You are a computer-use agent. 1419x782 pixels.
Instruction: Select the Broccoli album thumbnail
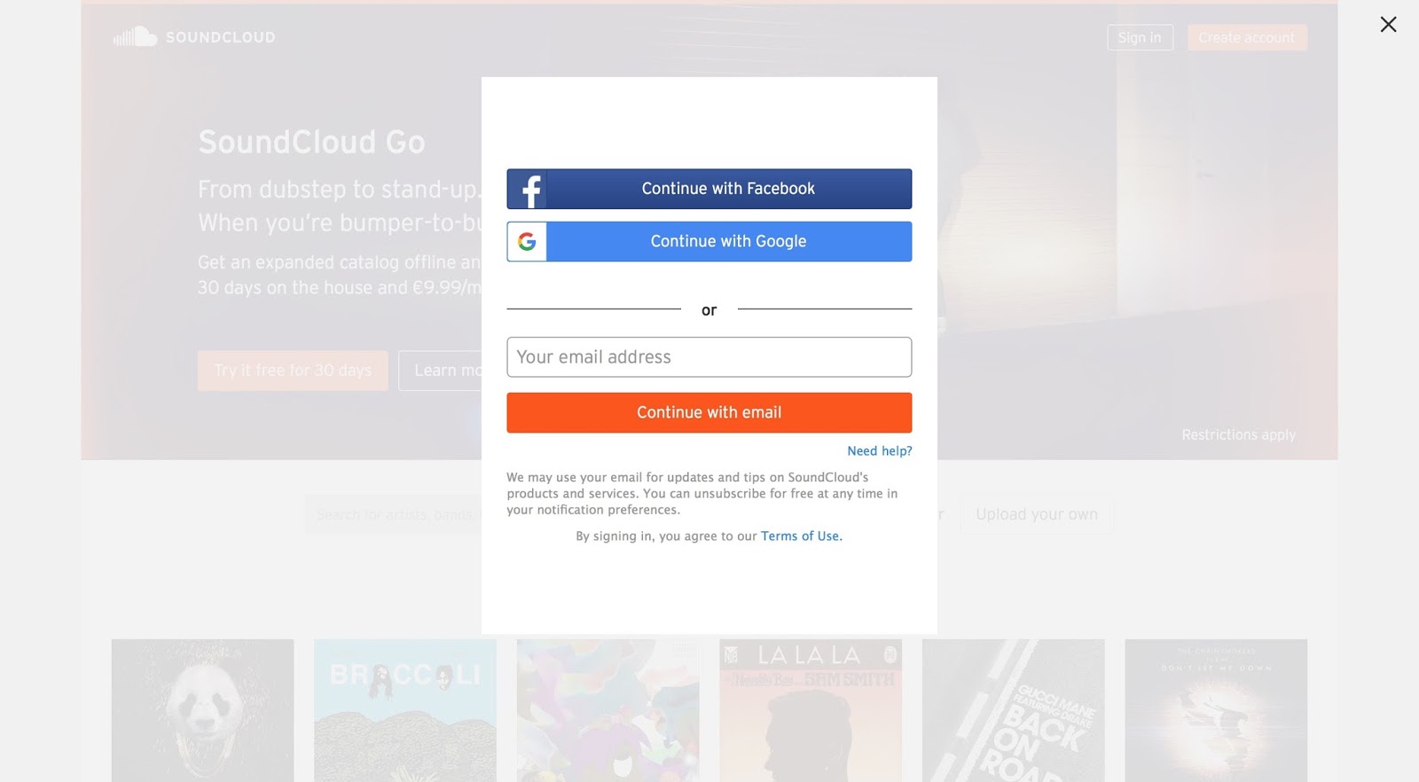pos(404,709)
